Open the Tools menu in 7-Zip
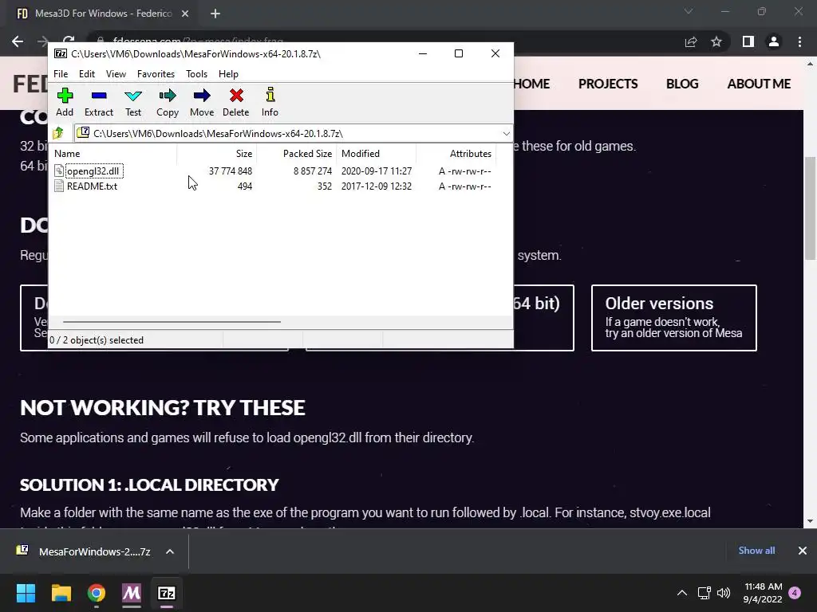The height and width of the screenshot is (612, 817). point(196,74)
